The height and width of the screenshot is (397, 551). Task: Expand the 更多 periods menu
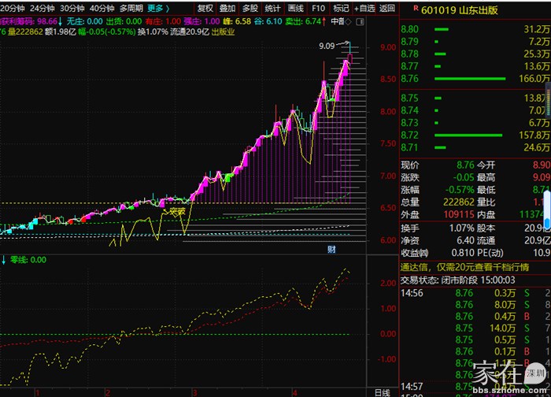click(156, 9)
